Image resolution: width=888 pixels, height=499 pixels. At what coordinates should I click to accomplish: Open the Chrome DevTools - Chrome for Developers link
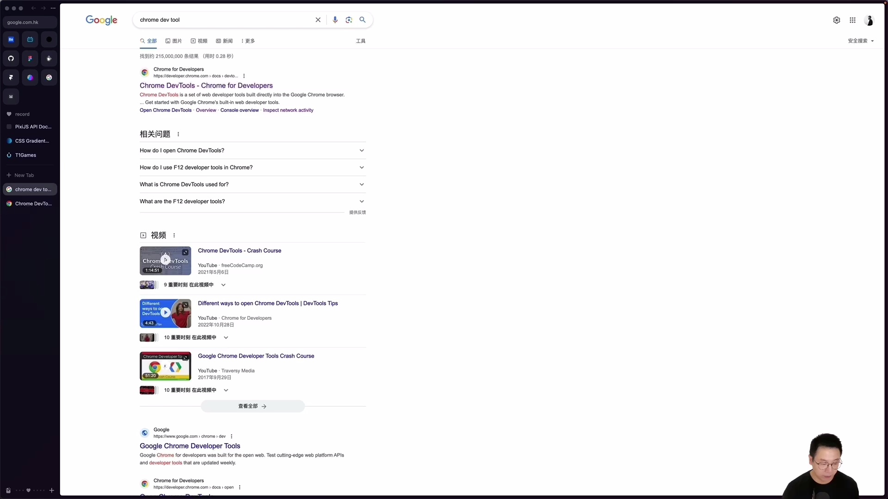pos(206,85)
